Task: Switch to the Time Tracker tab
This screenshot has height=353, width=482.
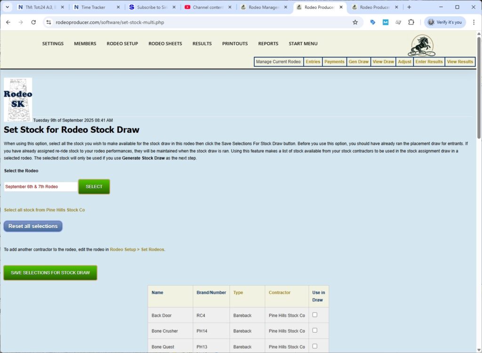Action: pyautogui.click(x=93, y=7)
